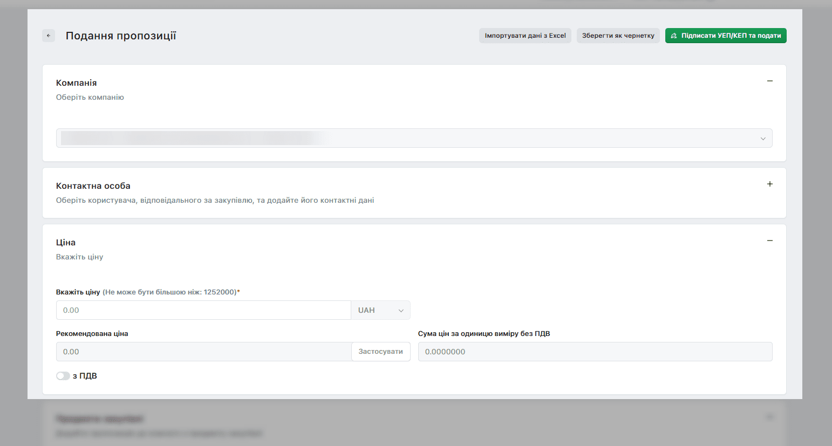Open the UAH currency dropdown
832x446 pixels.
coord(381,310)
